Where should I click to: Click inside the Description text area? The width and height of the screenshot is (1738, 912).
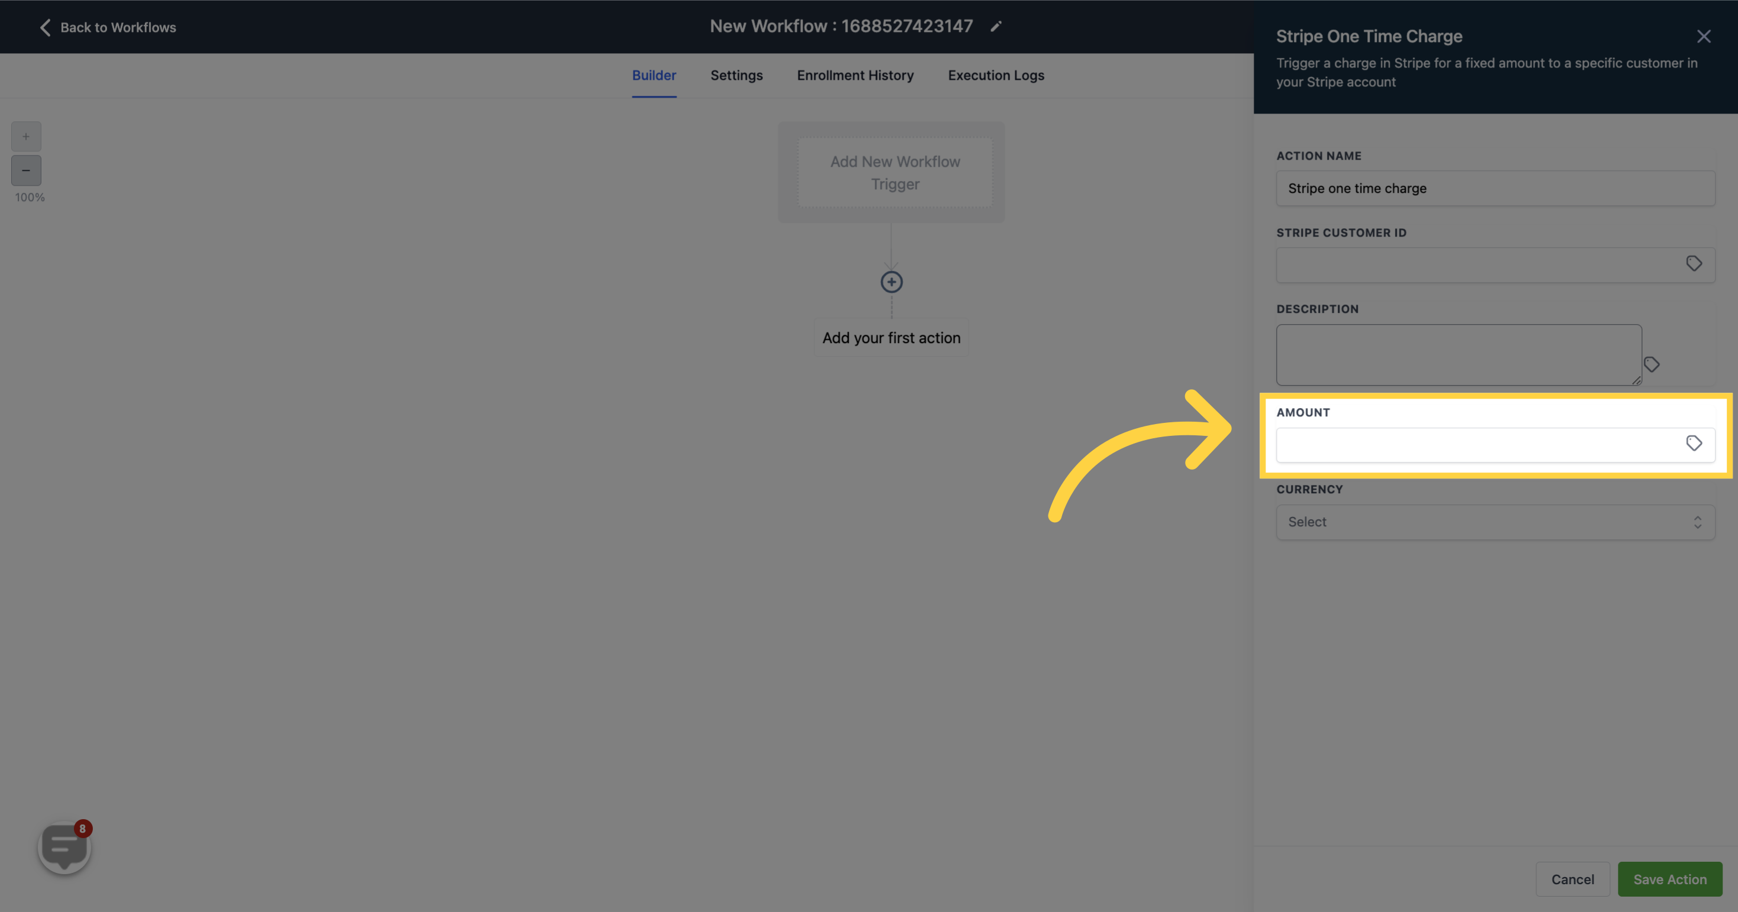click(1459, 355)
